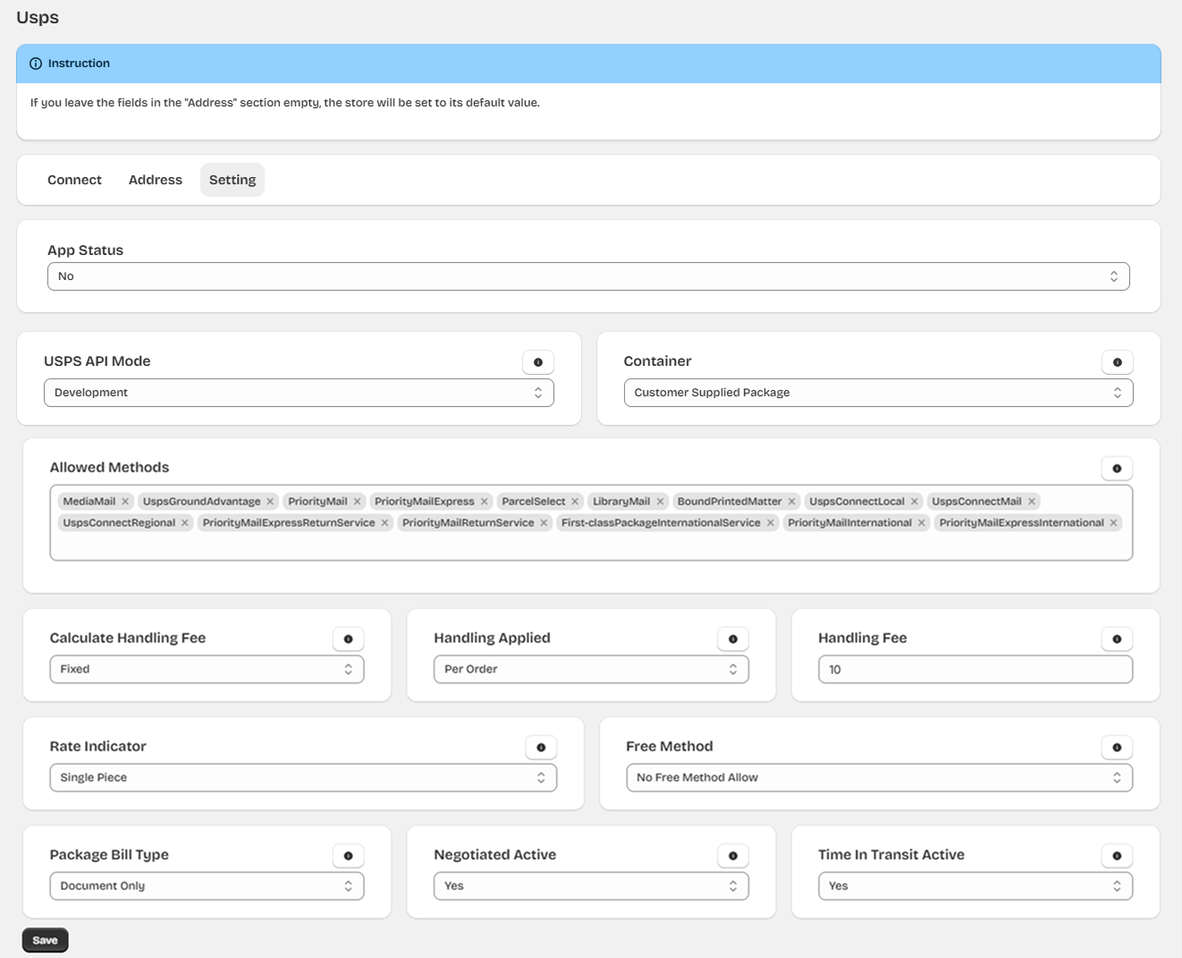Open the Negotiated Active dropdown
This screenshot has height=958, width=1182.
(x=590, y=886)
